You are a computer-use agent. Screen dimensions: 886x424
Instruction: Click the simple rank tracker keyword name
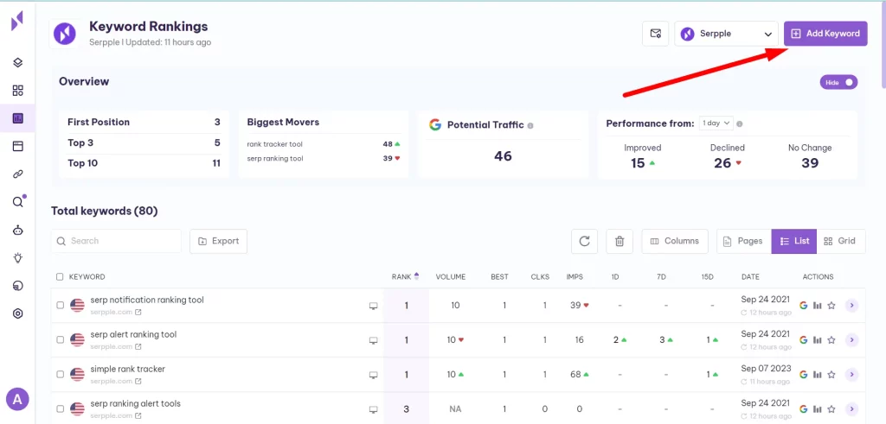tap(128, 369)
